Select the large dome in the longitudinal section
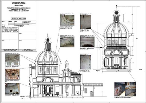Screen dimensions: 146x103 coord(48,56)
